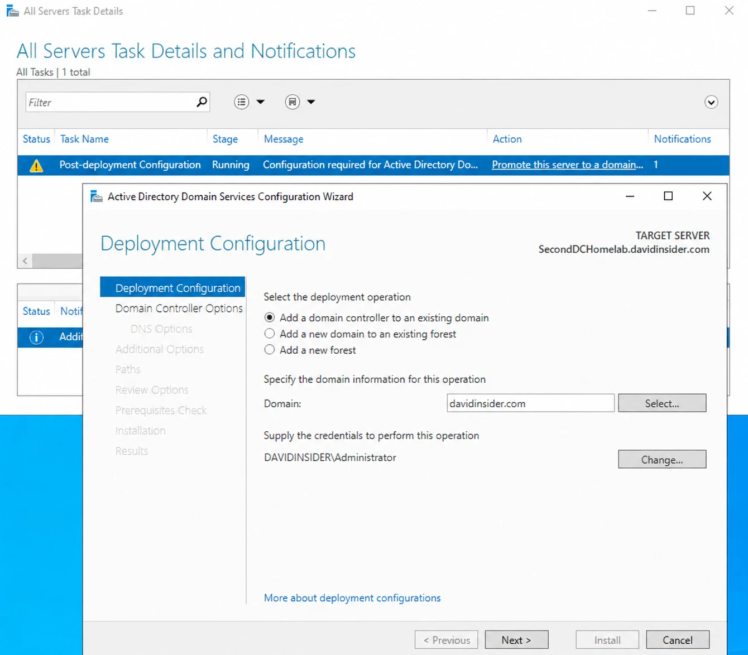Sort by the Task Name column header
Screen dimensions: 748x655
[84, 139]
